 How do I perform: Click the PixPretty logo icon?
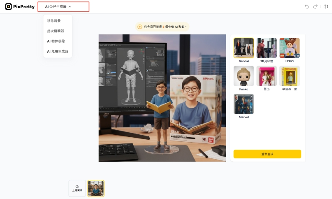coord(8,7)
